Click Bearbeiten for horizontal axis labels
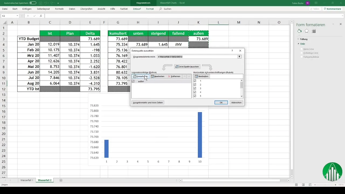Screen dimensions: 345x194 201,77
